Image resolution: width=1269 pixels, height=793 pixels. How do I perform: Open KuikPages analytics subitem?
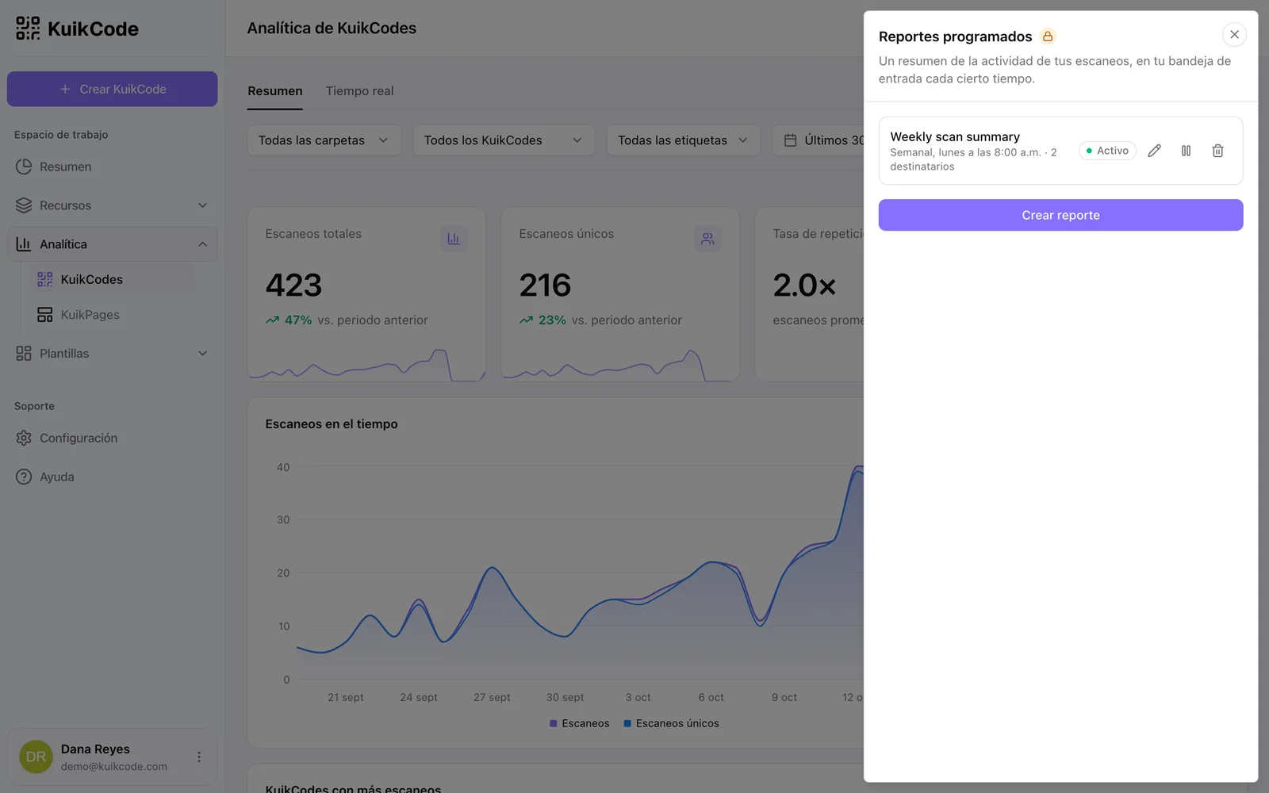[113, 315]
